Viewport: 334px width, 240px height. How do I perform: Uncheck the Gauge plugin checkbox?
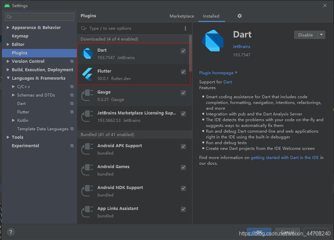(183, 93)
